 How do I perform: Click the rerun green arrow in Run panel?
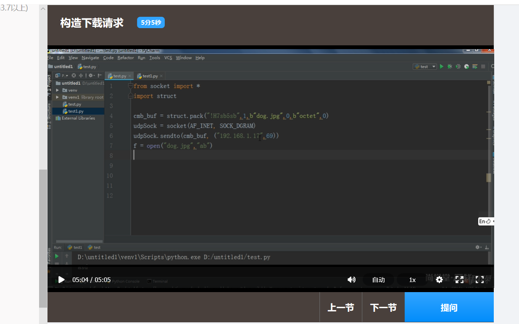[x=56, y=256]
